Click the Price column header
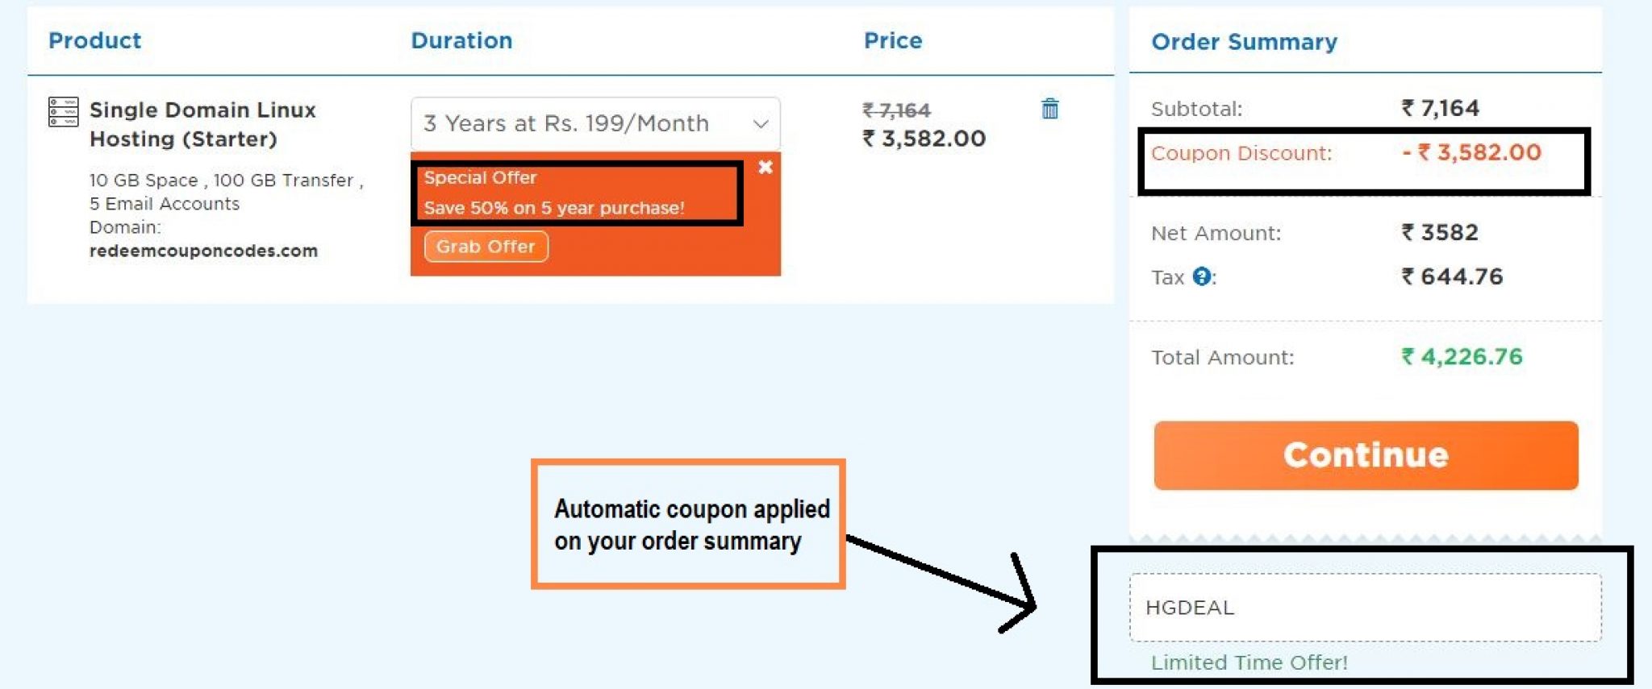The width and height of the screenshot is (1652, 689). (x=894, y=40)
